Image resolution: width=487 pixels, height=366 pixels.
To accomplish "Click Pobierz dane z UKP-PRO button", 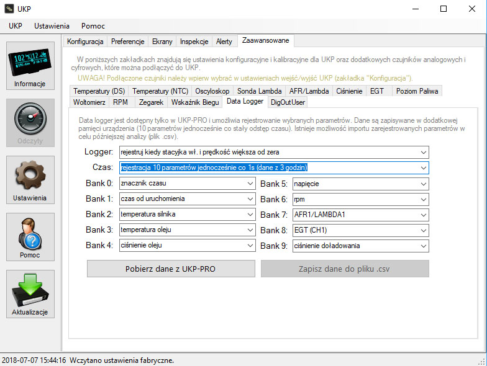I will click(171, 269).
